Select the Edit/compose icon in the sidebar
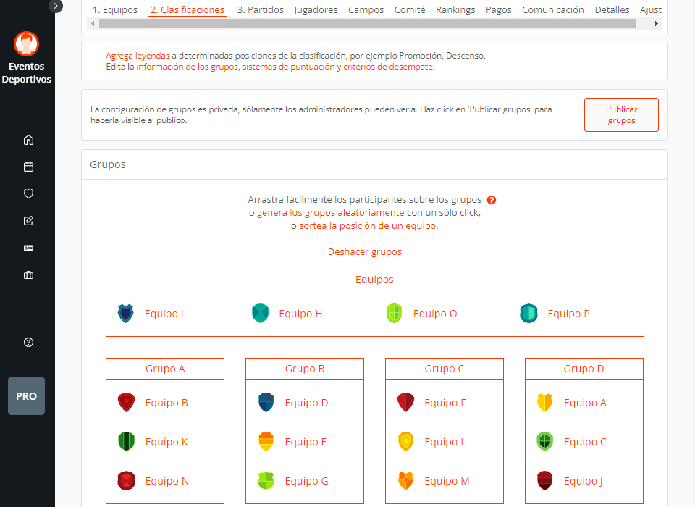The height and width of the screenshot is (507, 695). (x=28, y=220)
